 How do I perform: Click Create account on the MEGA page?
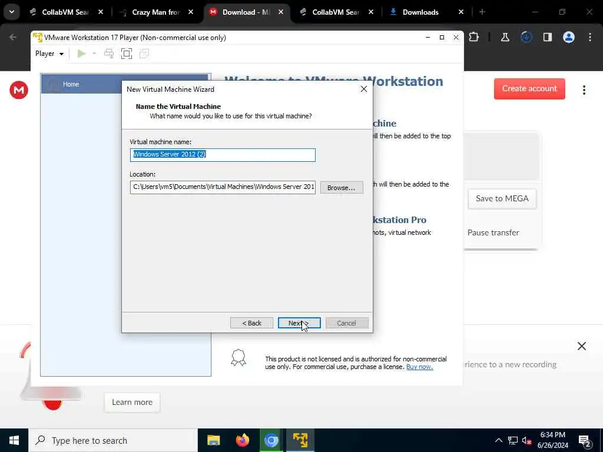pos(529,89)
